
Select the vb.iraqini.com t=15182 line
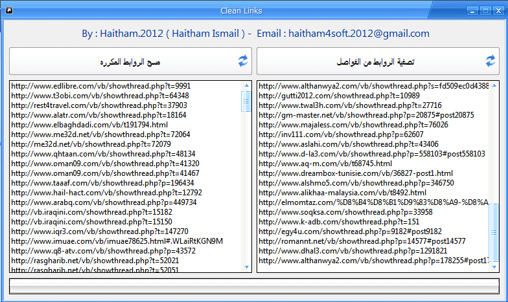91,212
